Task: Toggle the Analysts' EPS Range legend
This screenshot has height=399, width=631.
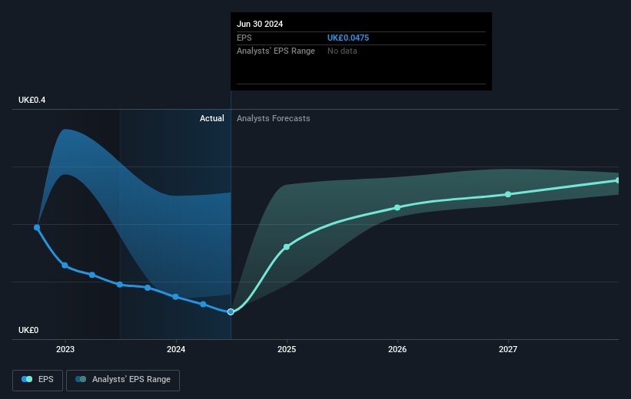Action: (x=123, y=380)
